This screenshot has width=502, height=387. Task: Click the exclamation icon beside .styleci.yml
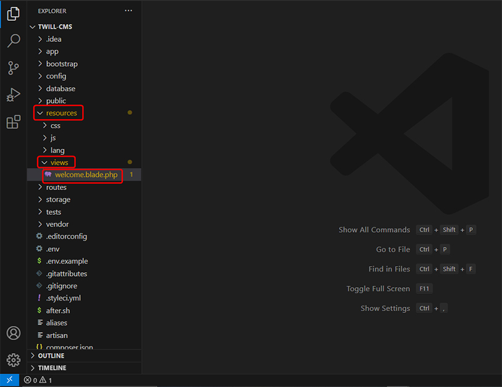pos(39,298)
